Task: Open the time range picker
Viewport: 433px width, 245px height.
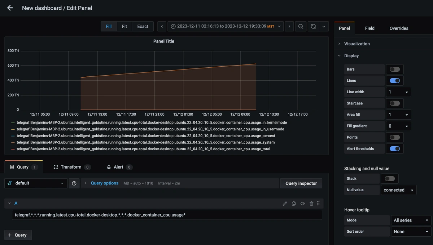Action: click(226, 26)
